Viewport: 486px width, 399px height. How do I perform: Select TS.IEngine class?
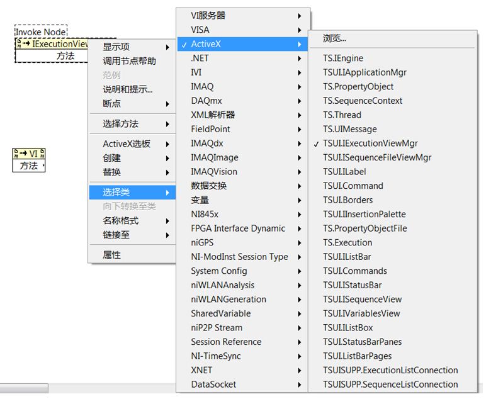[x=342, y=59]
